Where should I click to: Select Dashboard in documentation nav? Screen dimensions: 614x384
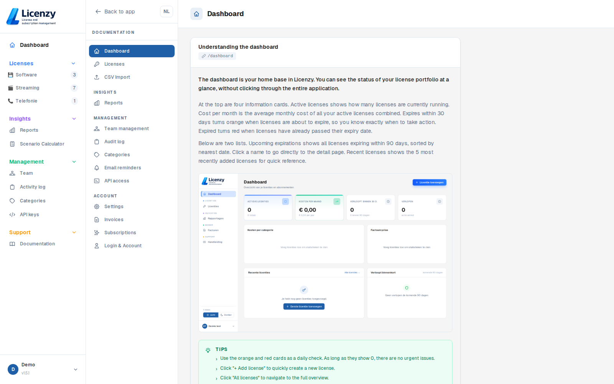tap(132, 51)
